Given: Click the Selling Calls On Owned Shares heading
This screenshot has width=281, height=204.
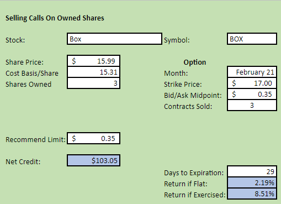Looking at the screenshot, I should point(55,18).
